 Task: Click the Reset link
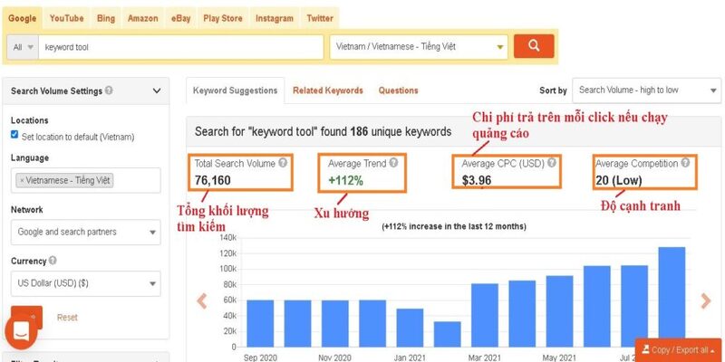click(x=67, y=318)
